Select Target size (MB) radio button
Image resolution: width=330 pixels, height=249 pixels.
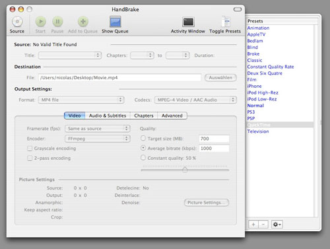(x=143, y=138)
